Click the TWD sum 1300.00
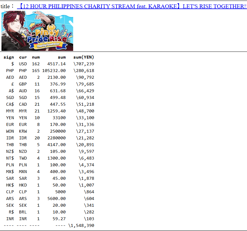Viewport: 247px width, 231px height. pos(56,158)
